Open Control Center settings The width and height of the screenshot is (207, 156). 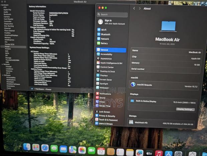[105, 67]
